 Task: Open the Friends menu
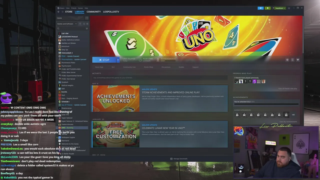(74, 8)
